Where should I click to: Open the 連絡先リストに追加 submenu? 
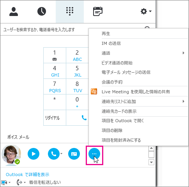click(x=139, y=102)
